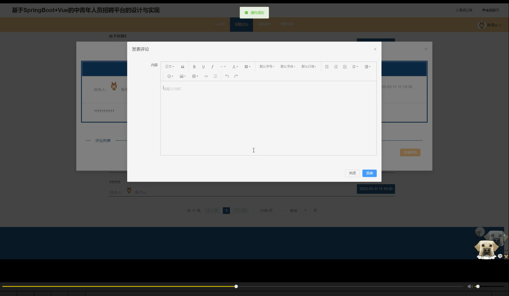Click the 操作成功 toast notification

254,12
